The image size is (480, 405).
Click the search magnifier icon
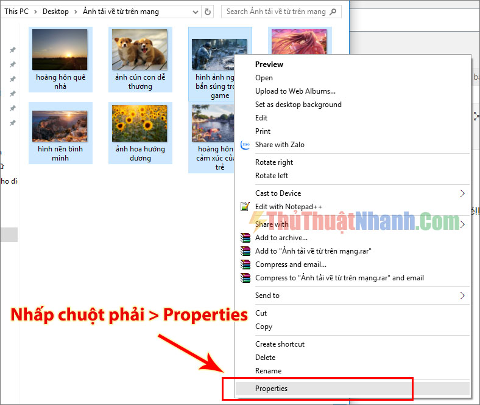pos(333,12)
